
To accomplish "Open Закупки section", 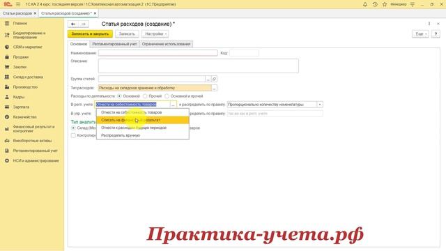I will 20,67.
